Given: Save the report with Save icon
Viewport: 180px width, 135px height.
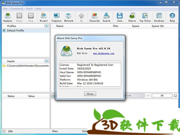Looking at the screenshot, I should pyautogui.click(x=120, y=17).
